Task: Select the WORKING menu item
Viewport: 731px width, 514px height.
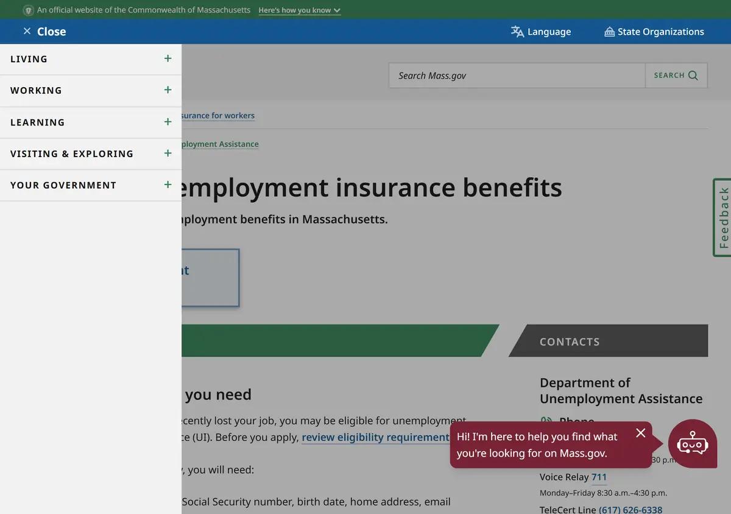Action: 91,91
